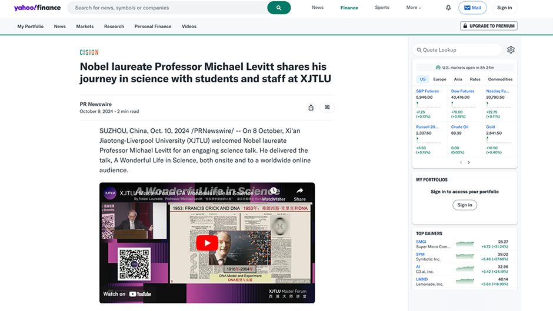Open the Sports top bar link
The width and height of the screenshot is (553, 311).
point(382,8)
